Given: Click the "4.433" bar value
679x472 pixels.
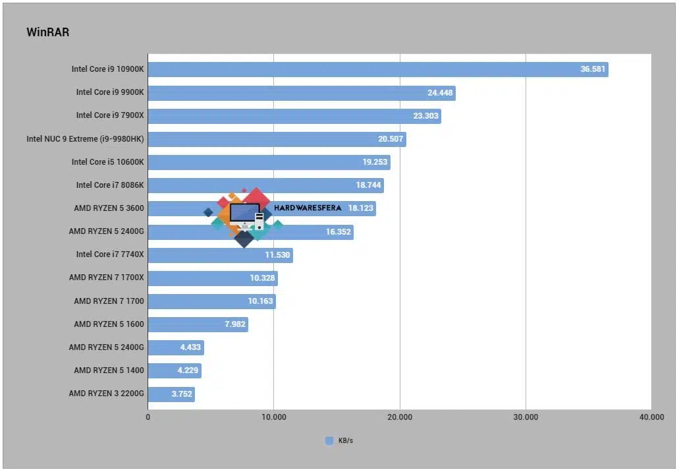Looking at the screenshot, I should click(190, 347).
